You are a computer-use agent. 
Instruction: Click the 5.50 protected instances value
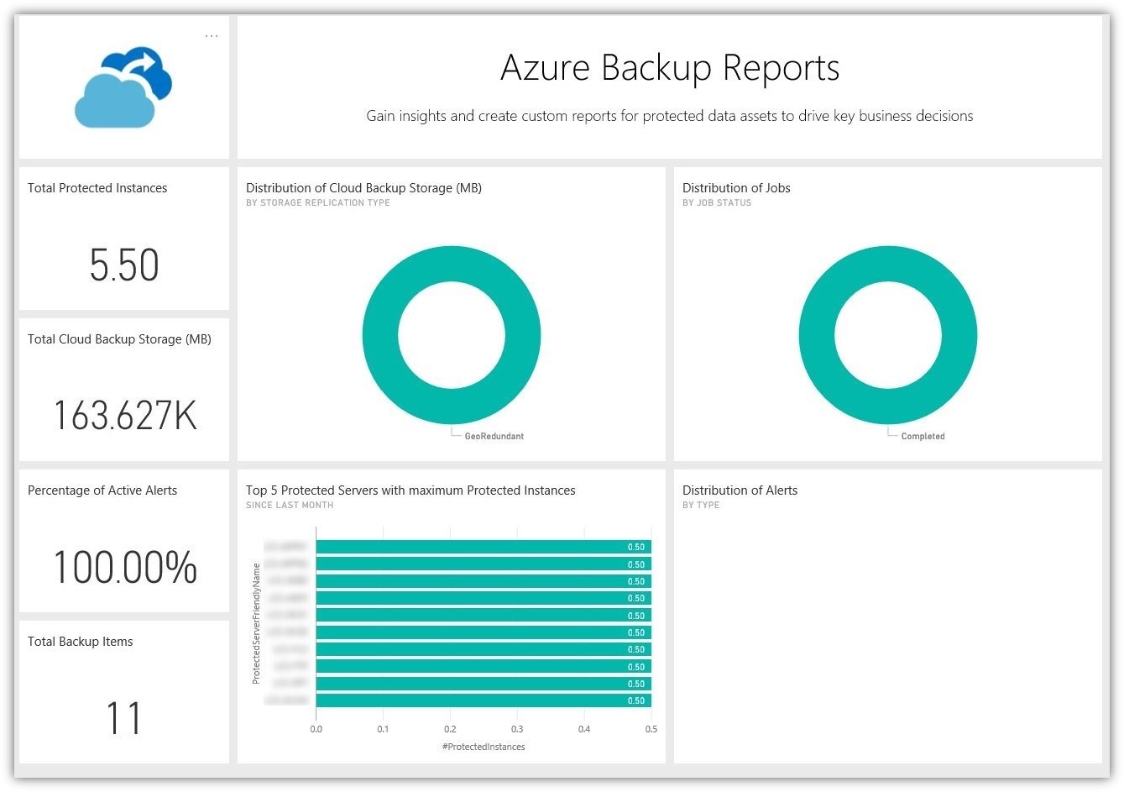coord(124,265)
